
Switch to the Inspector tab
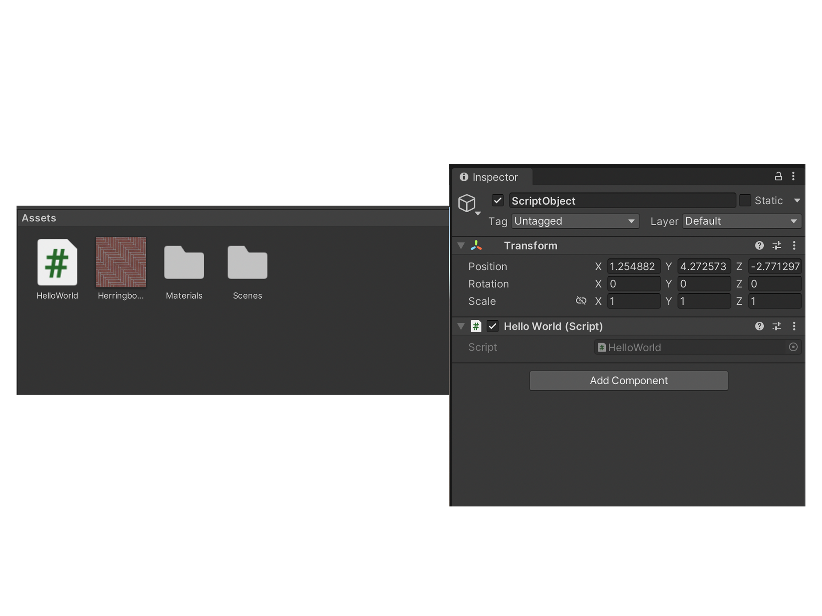click(x=489, y=177)
